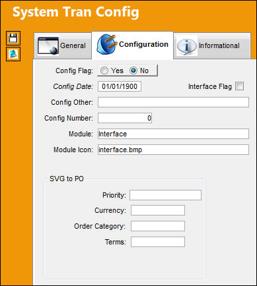The width and height of the screenshot is (257, 286).
Task: Click into the Config Other field
Action: [x=173, y=102]
